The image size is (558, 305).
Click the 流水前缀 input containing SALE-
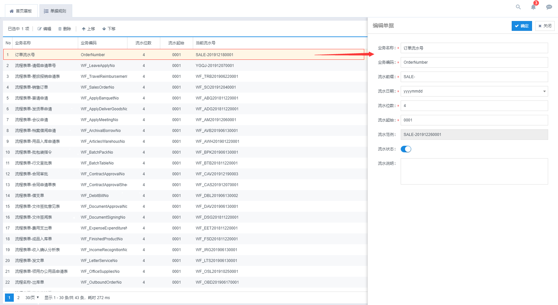(474, 77)
